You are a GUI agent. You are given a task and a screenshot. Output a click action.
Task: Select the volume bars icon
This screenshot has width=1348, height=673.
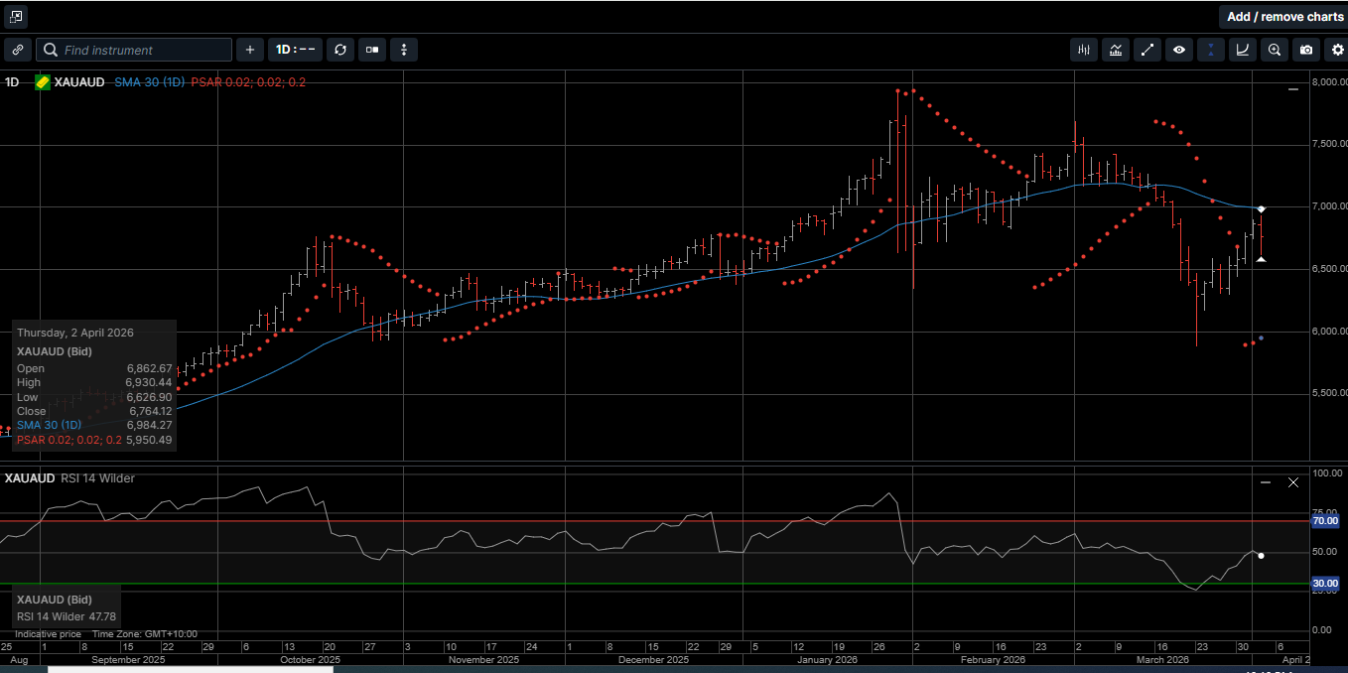[1083, 50]
